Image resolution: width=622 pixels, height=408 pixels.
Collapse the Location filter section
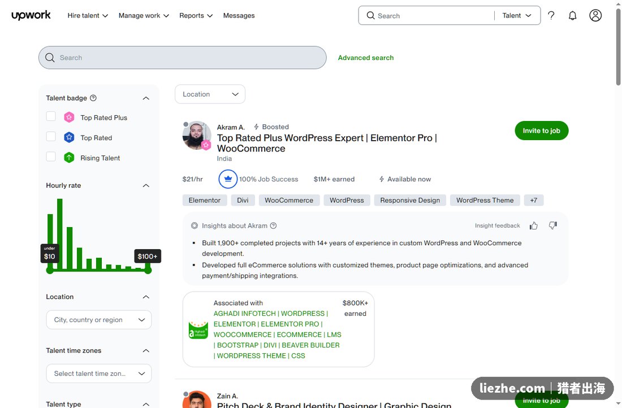point(146,297)
